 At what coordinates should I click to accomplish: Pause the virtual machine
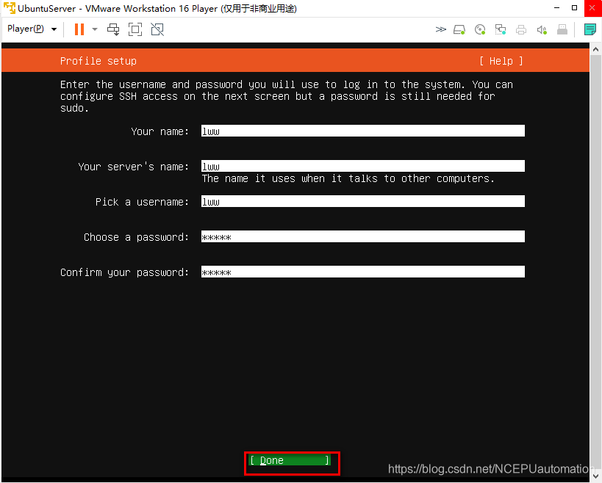coord(79,29)
